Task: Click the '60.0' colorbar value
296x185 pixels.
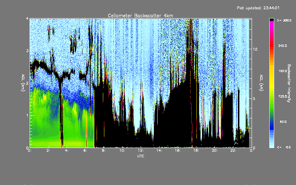Action: [x=283, y=122]
